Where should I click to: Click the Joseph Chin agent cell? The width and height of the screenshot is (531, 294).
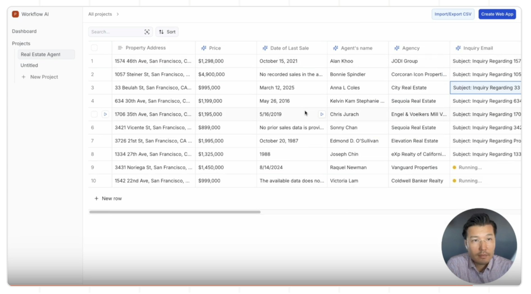358,154
